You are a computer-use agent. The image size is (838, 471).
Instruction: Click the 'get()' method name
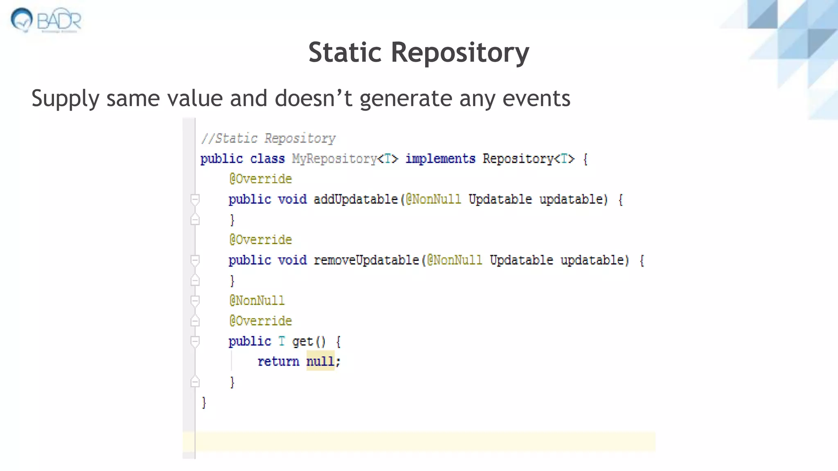click(309, 341)
